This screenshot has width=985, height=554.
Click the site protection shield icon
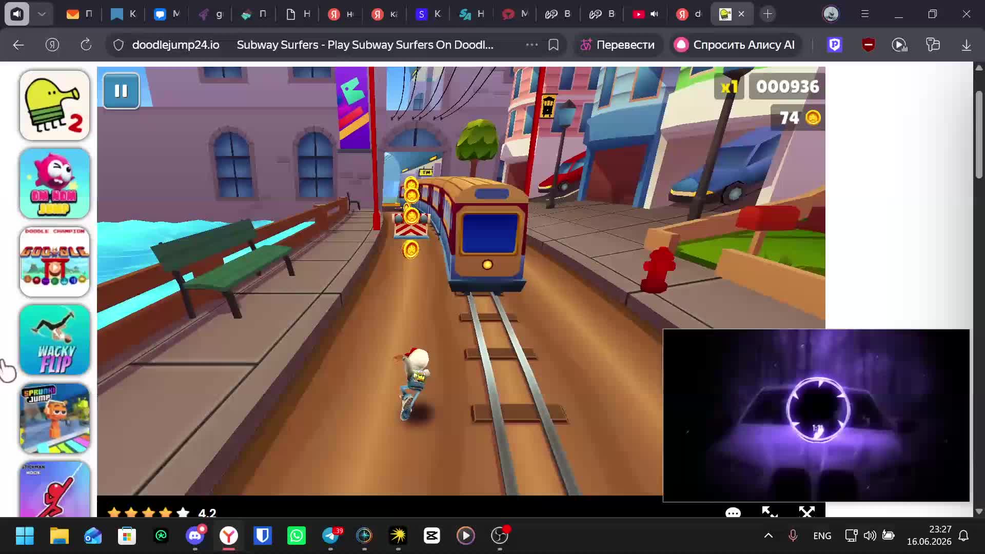point(119,45)
